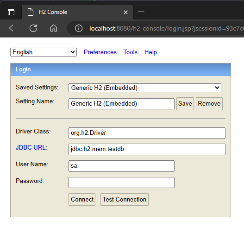Open the Help link
This screenshot has height=227, width=244.
(x=150, y=52)
